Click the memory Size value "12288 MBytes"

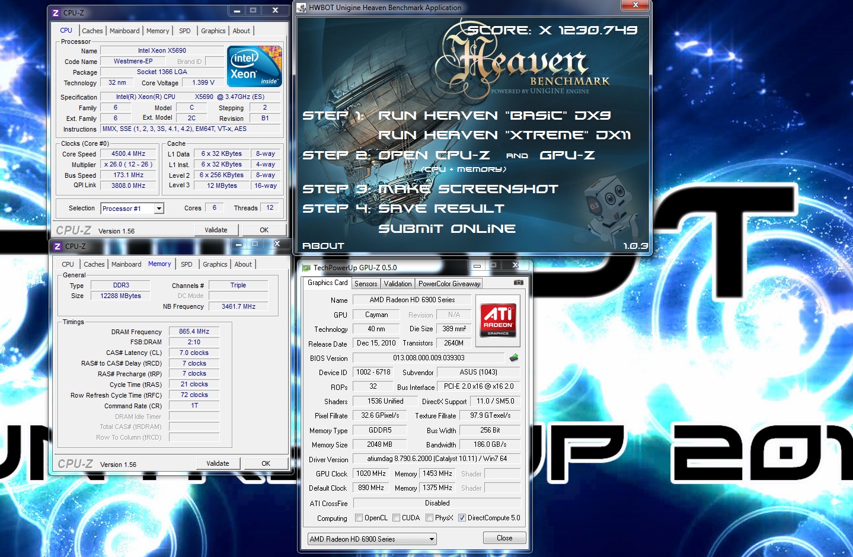coord(120,296)
